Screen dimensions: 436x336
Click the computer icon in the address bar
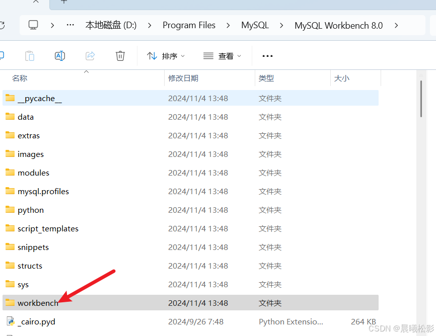pos(33,25)
